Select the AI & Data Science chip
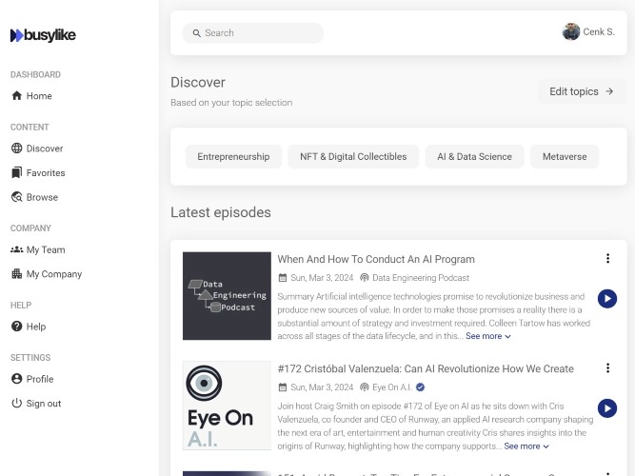The height and width of the screenshot is (476, 635). click(475, 157)
